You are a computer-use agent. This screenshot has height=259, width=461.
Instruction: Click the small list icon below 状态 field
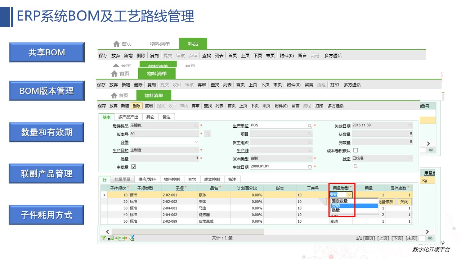coord(355,166)
